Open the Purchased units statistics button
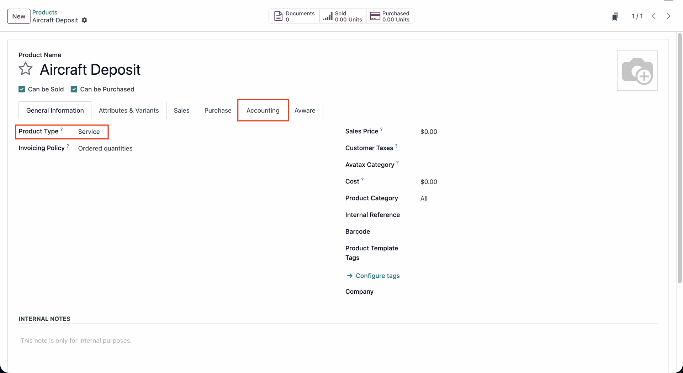Viewport: 683px width, 373px height. point(390,16)
